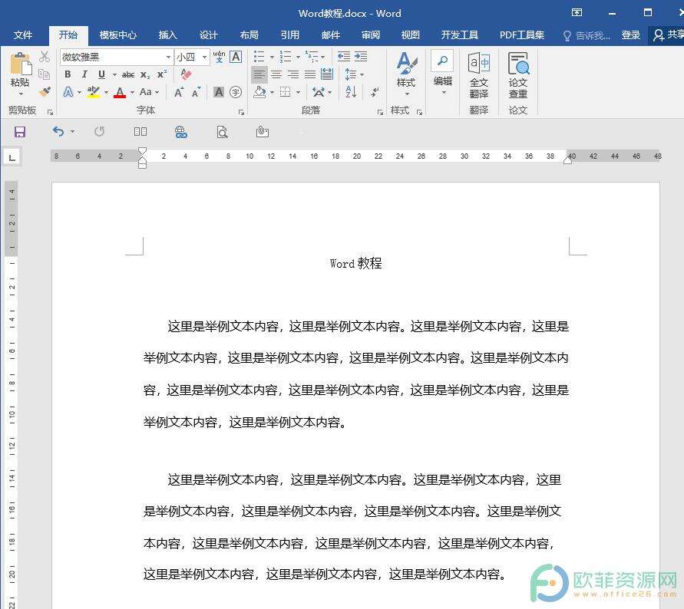Toggle superscript x²
The height and width of the screenshot is (609, 684).
tap(162, 74)
